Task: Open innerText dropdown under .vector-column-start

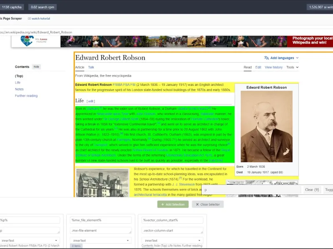Action: coord(172,241)
